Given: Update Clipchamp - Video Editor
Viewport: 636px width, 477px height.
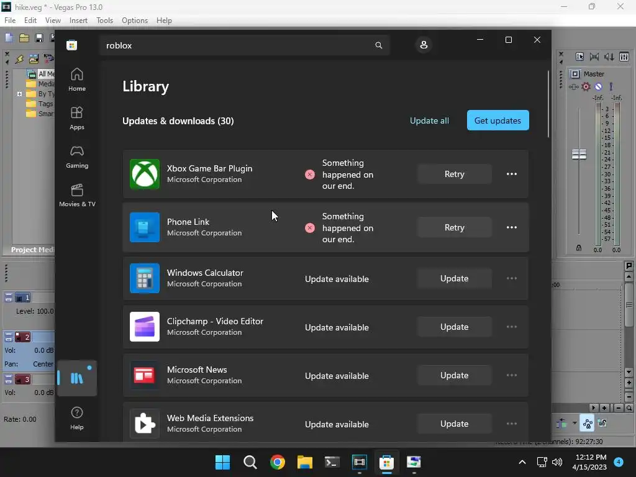Looking at the screenshot, I should pos(454,327).
